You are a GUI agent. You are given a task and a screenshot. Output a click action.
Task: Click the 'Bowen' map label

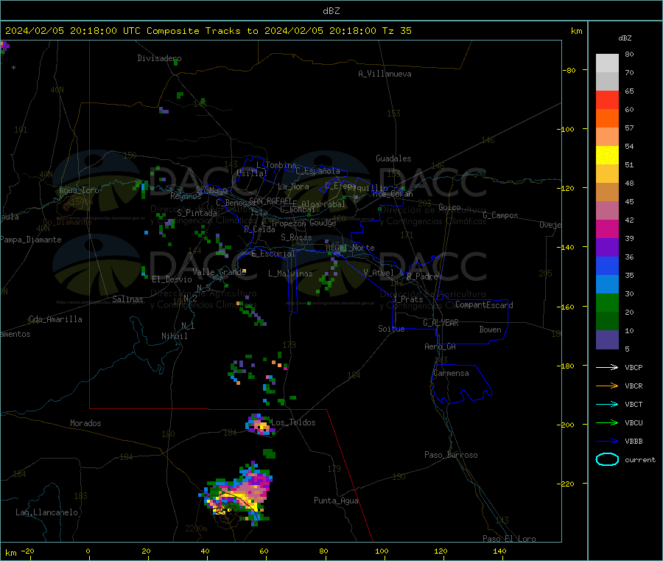(491, 330)
